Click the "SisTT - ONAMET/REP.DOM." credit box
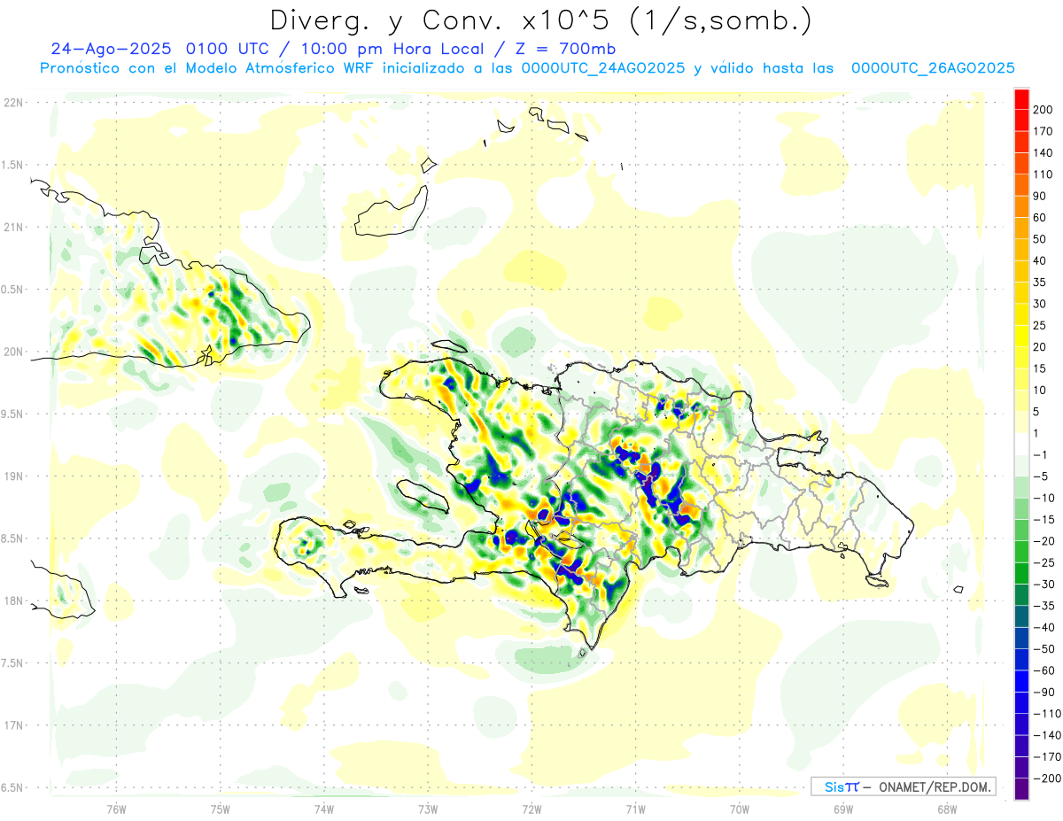Viewport: 1063px width, 821px height. (903, 786)
